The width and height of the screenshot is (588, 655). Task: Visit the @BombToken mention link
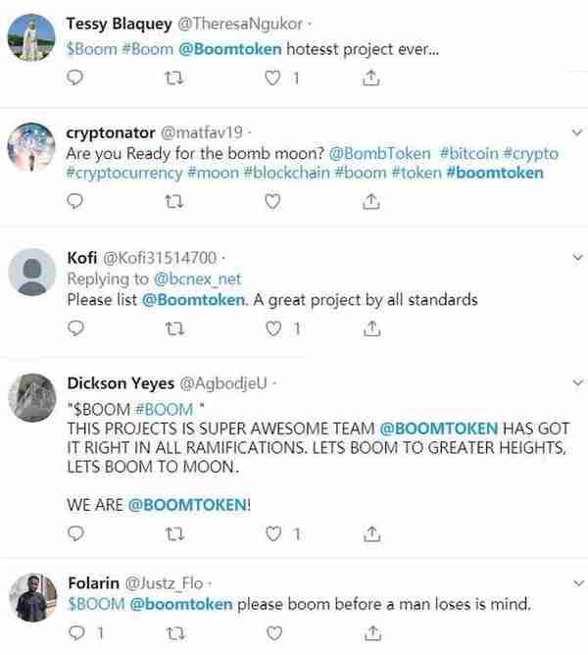[x=379, y=153]
